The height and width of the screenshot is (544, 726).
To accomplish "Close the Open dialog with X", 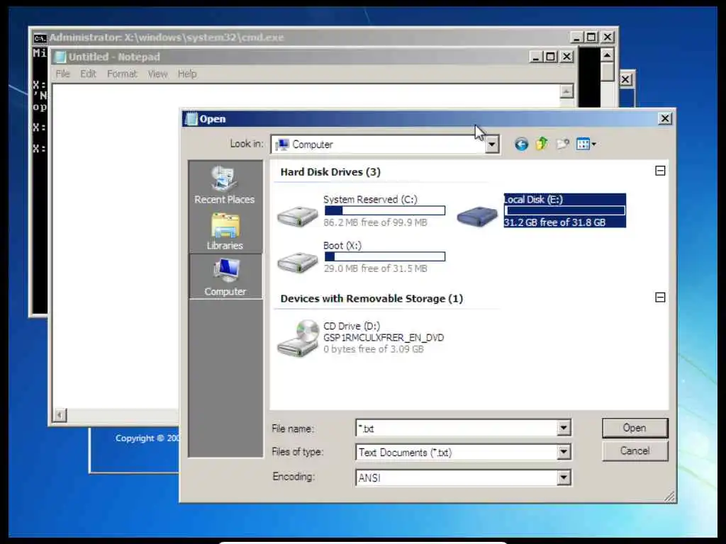I will tap(665, 118).
